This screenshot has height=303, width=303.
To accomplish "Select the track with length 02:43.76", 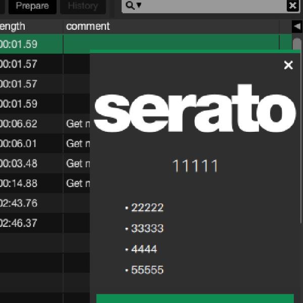I will [x=45, y=204].
